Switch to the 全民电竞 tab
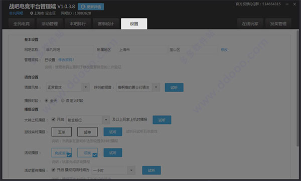This screenshot has height=181, width=301. click(22, 23)
